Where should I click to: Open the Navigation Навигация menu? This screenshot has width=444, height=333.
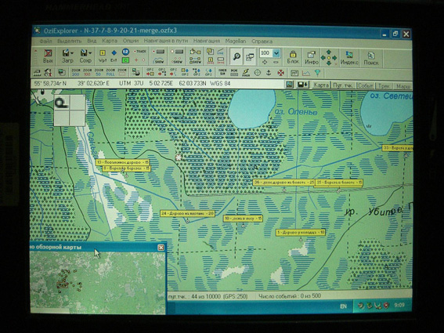click(x=207, y=41)
